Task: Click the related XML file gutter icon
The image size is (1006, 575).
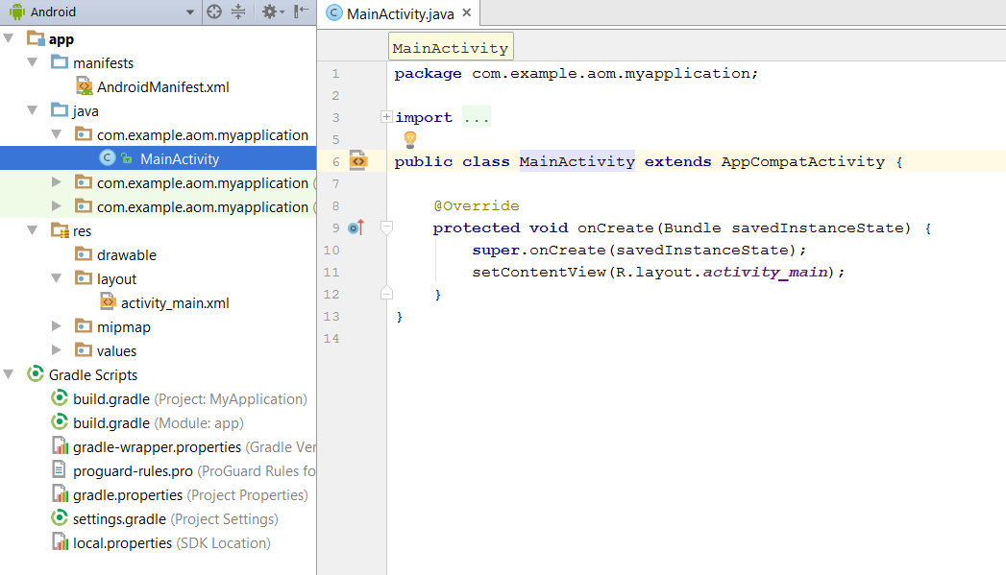Action: point(358,161)
